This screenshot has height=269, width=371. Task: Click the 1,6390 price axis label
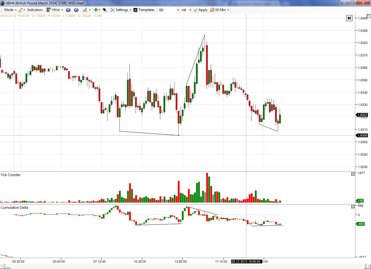[x=363, y=31]
